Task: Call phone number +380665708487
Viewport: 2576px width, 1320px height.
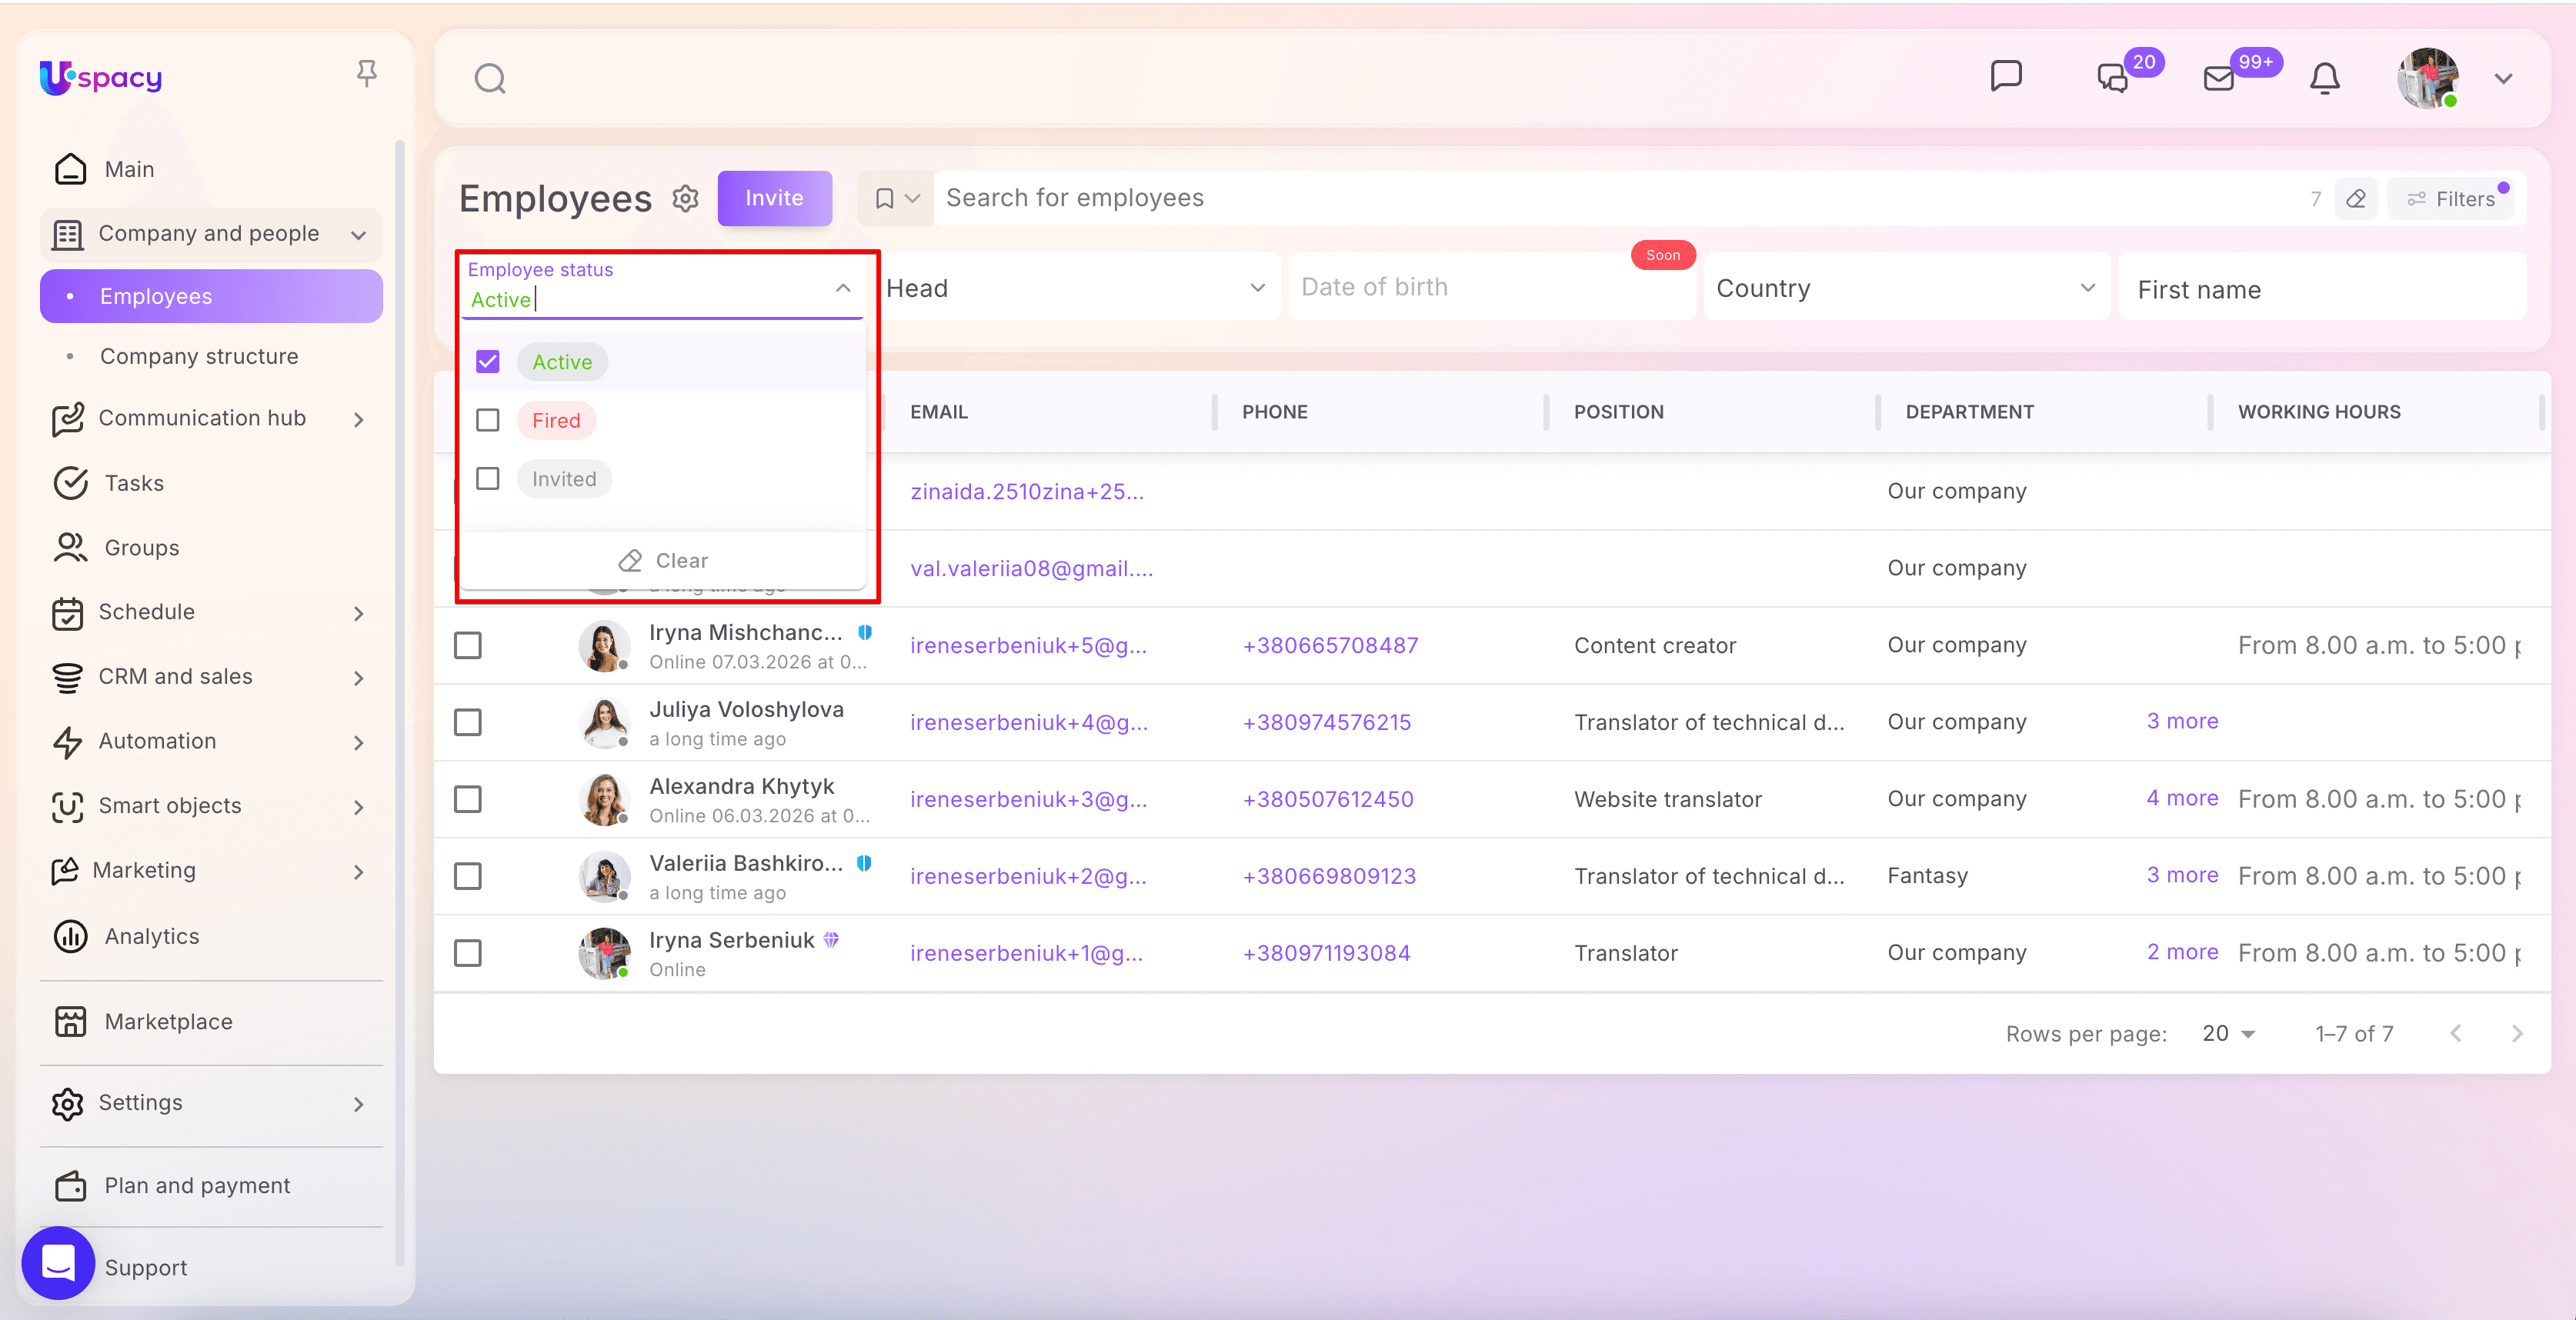Action: (x=1330, y=645)
